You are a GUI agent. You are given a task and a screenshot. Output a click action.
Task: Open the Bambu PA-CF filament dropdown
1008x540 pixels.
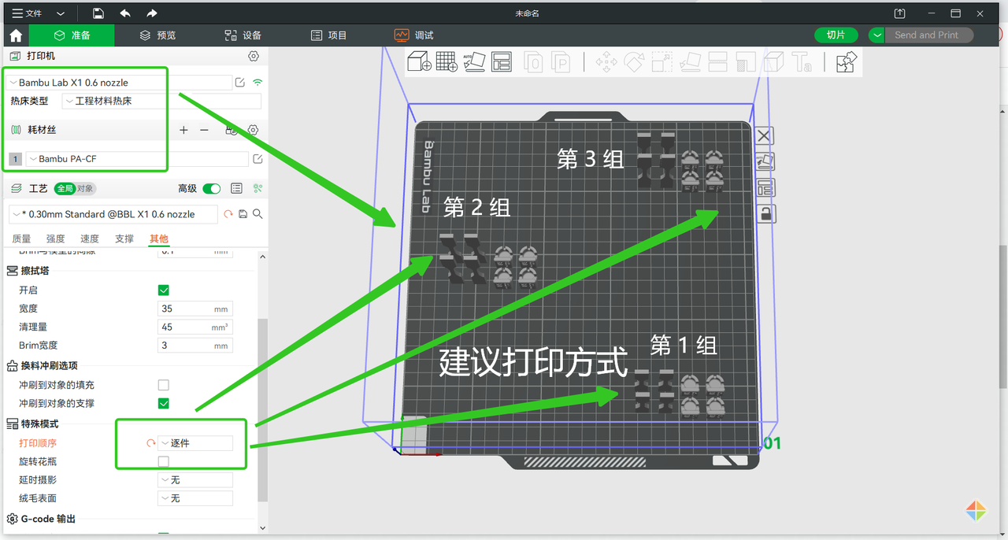click(x=137, y=159)
